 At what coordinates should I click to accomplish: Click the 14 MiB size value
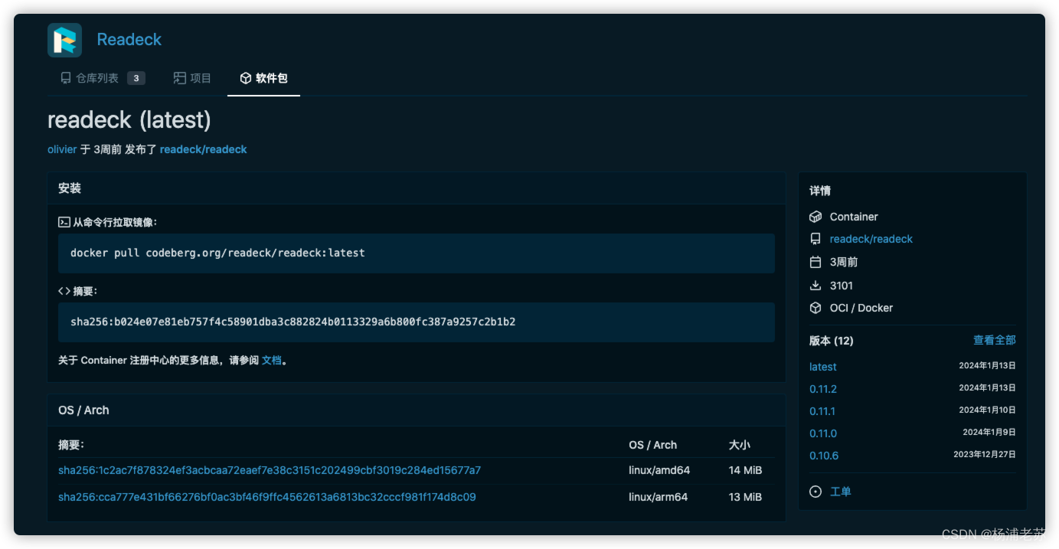745,470
